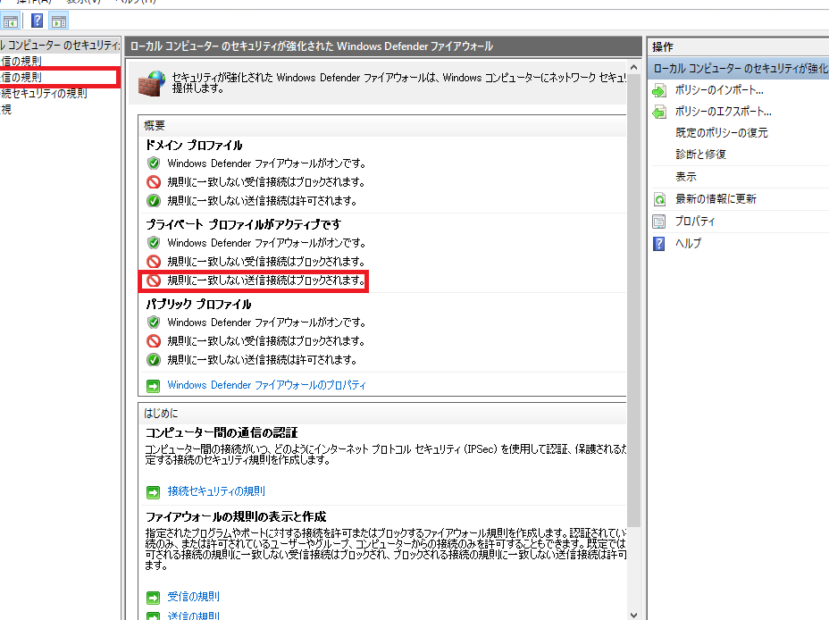The image size is (829, 620).
Task: Choose 既定のポリシーの復元 action
Action: tap(722, 133)
